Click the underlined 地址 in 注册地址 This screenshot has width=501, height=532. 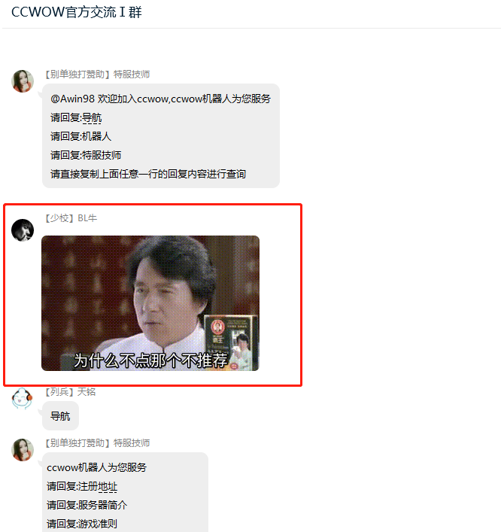coord(107,487)
